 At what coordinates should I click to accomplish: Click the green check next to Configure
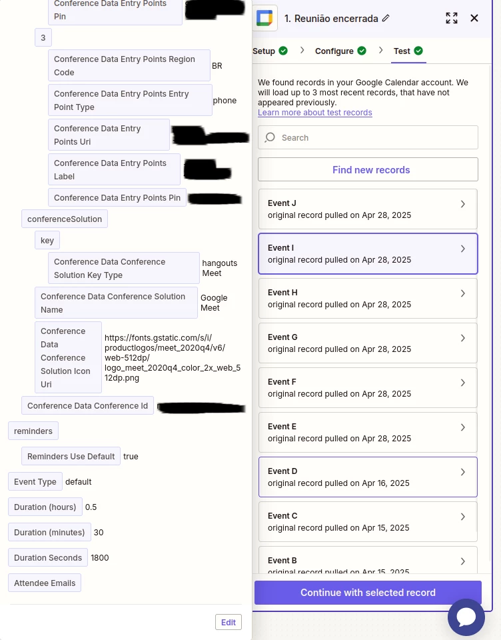click(x=362, y=51)
